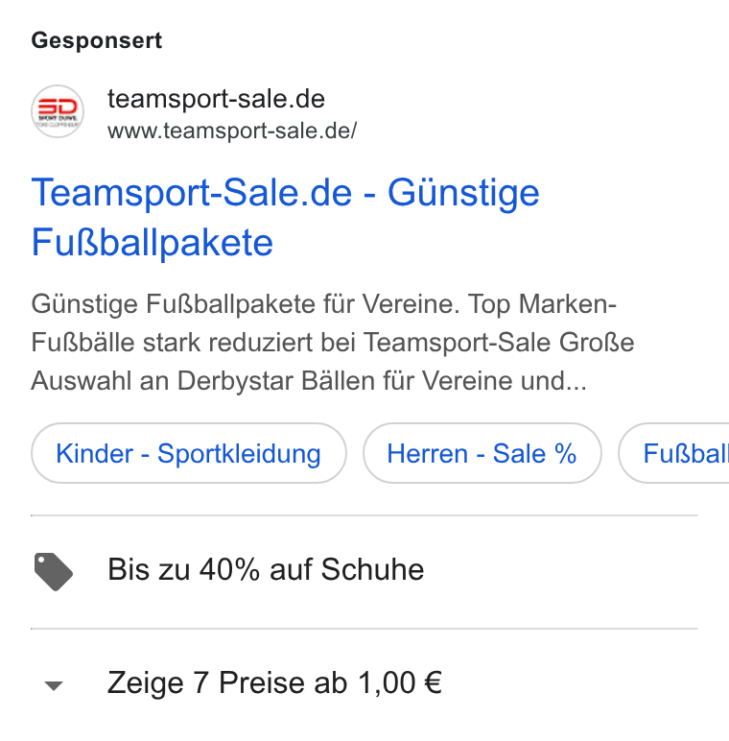Click the "Gesponsert" label
This screenshot has height=741, width=729.
pyautogui.click(x=97, y=40)
